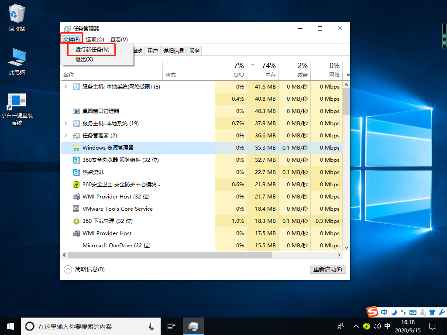Click the moon night-mode icon on Sogou bar
Image resolution: width=447 pixels, height=335 pixels.
[x=393, y=312]
